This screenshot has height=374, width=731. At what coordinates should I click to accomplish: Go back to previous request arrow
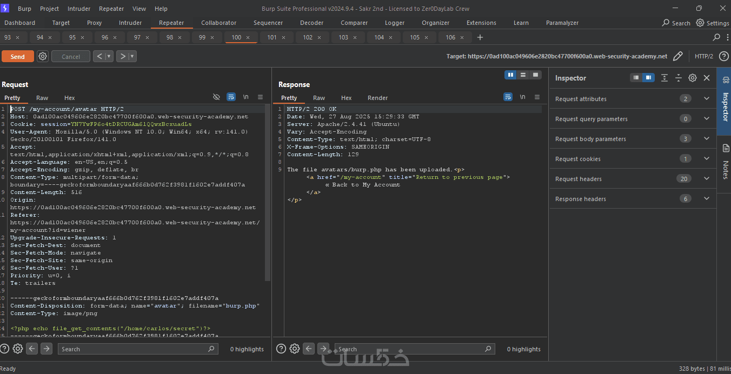click(x=99, y=56)
